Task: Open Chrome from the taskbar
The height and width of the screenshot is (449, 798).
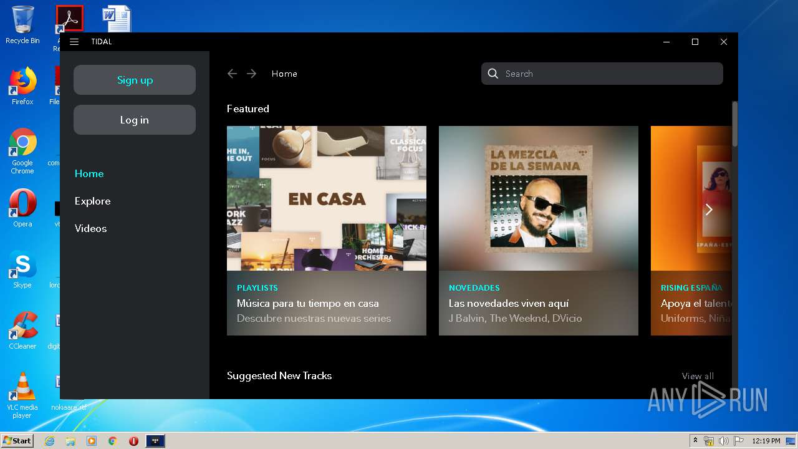Action: pyautogui.click(x=113, y=441)
